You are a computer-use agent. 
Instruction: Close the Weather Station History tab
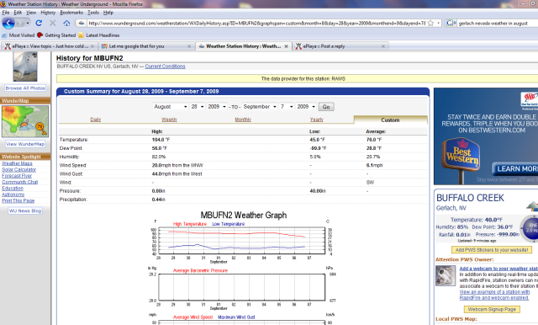pos(286,46)
